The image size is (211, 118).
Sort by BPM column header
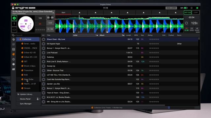click(x=136, y=35)
